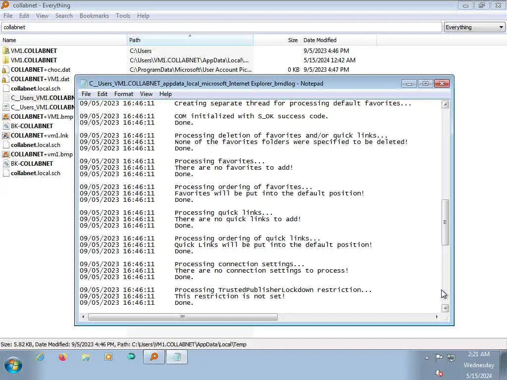The height and width of the screenshot is (380, 507).
Task: Open Notepad View menu
Action: (146, 94)
